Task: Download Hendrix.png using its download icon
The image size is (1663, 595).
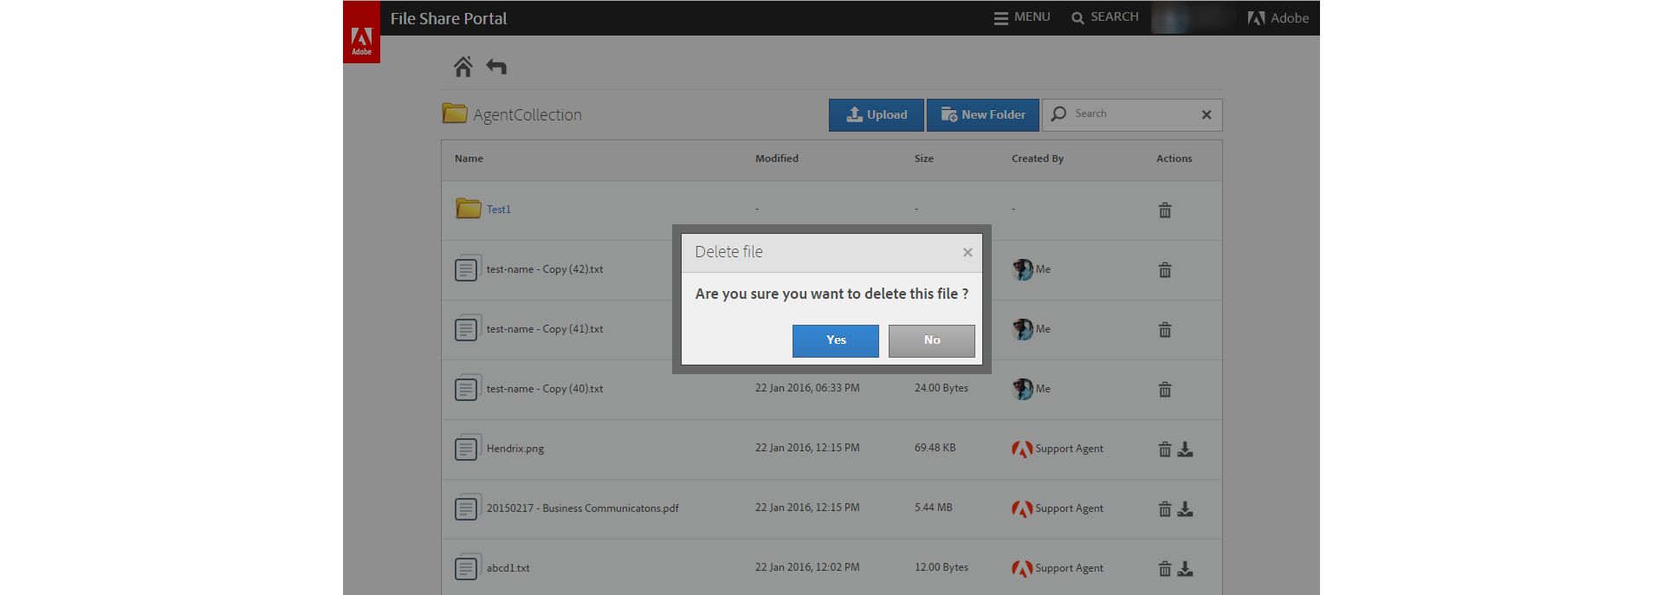Action: pyautogui.click(x=1186, y=449)
